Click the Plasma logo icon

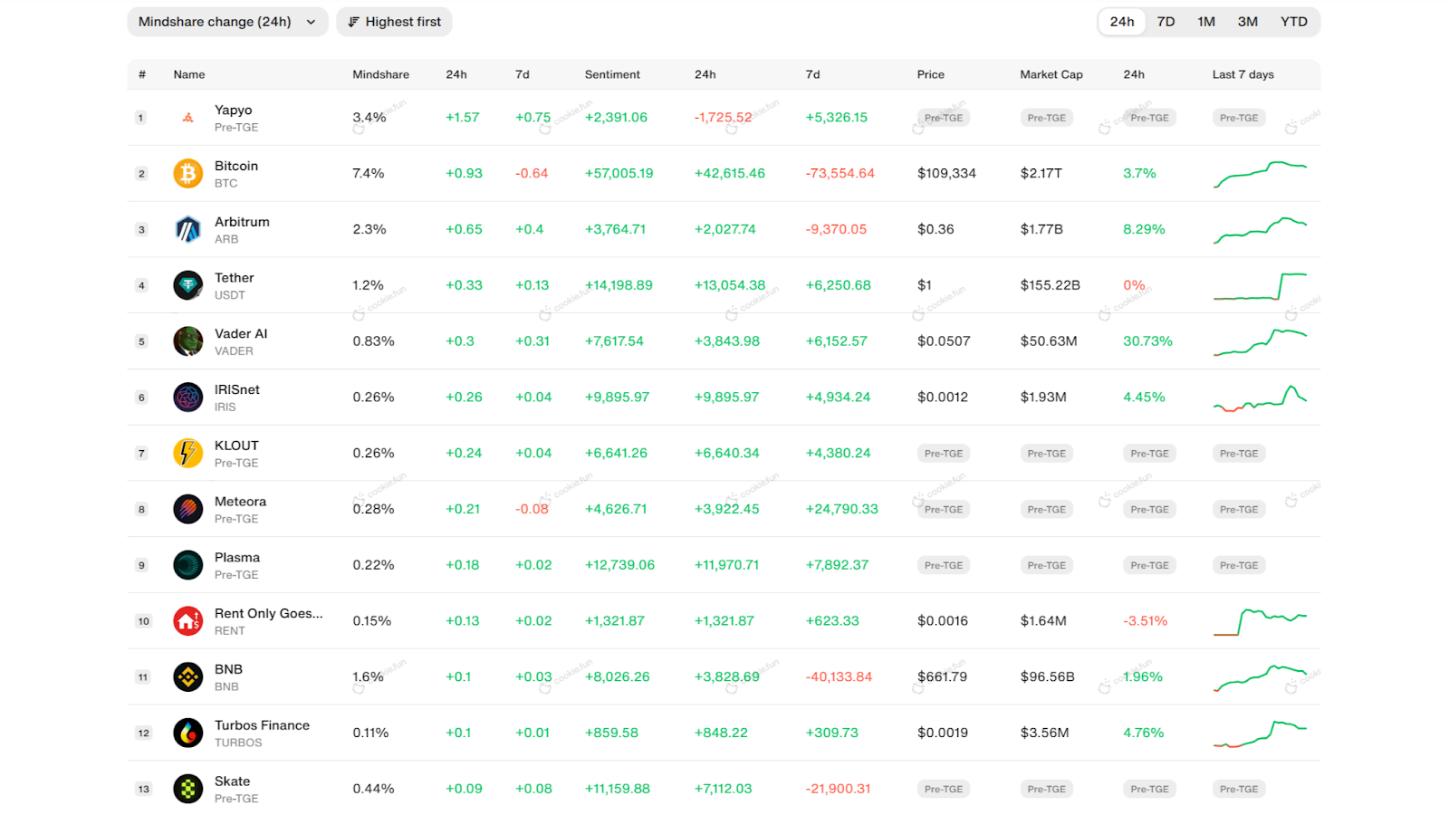(x=188, y=565)
